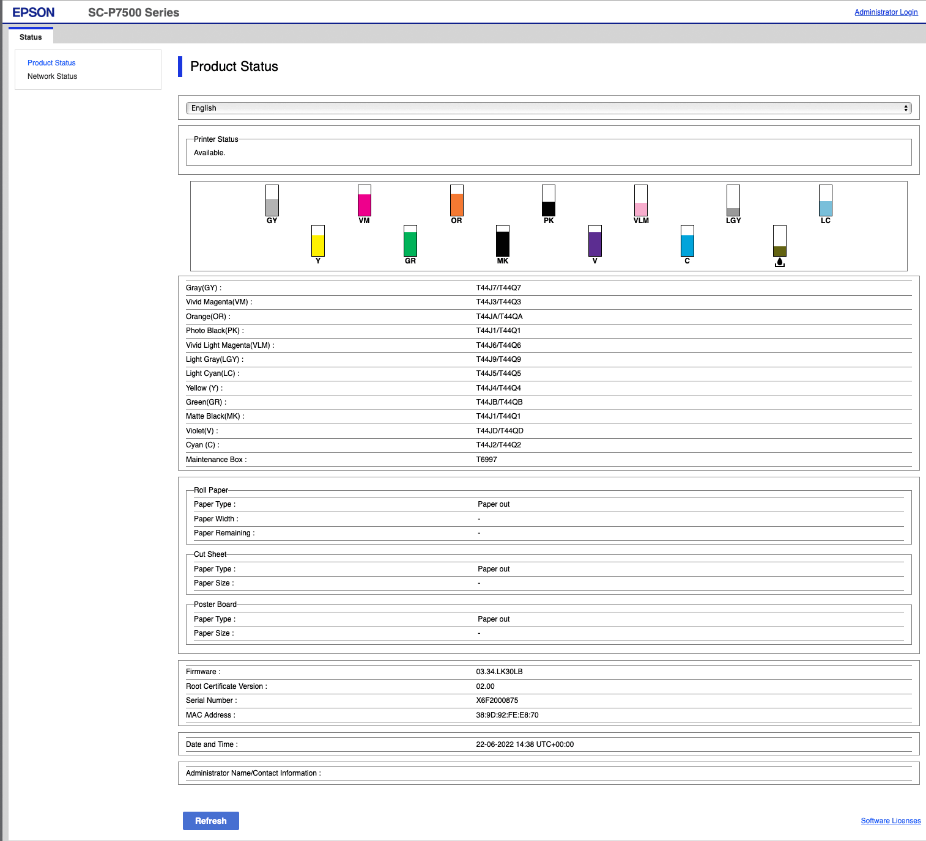Click the Photo Black (PK) ink icon
Screen dimensions: 926x841
(x=549, y=200)
